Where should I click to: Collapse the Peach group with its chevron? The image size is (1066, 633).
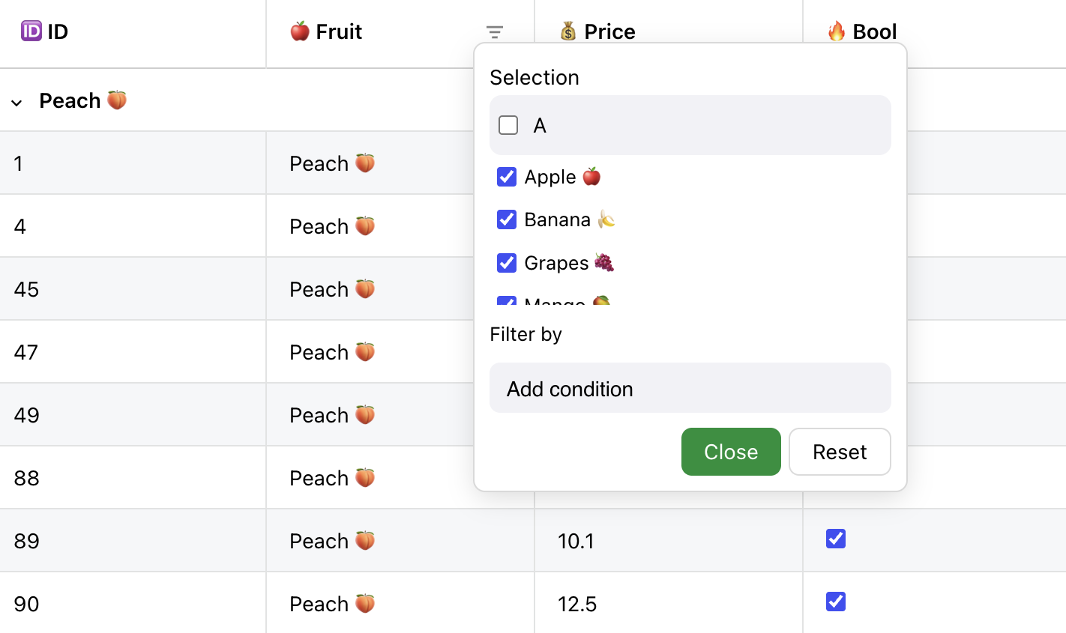(x=16, y=102)
